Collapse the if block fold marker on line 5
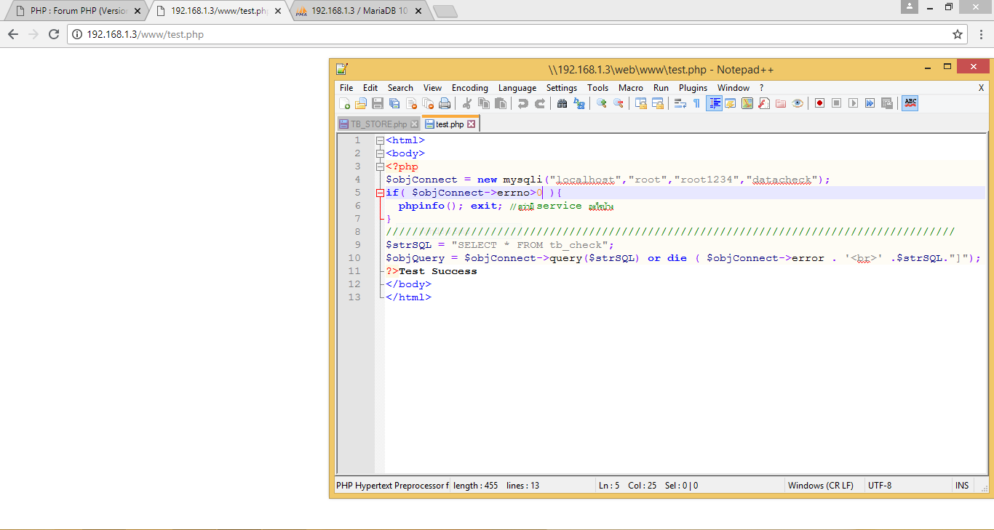 click(x=379, y=193)
